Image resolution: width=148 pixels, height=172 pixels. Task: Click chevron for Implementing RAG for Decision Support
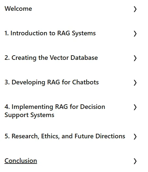(135, 107)
